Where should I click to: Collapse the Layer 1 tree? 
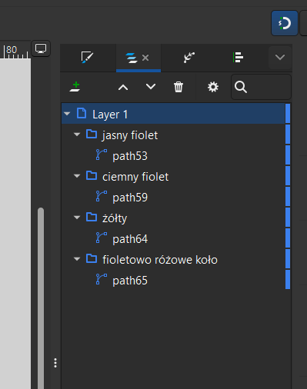pyautogui.click(x=67, y=114)
